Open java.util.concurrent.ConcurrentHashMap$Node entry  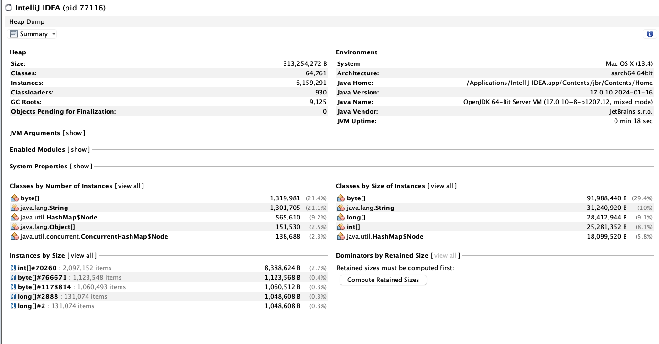[94, 236]
